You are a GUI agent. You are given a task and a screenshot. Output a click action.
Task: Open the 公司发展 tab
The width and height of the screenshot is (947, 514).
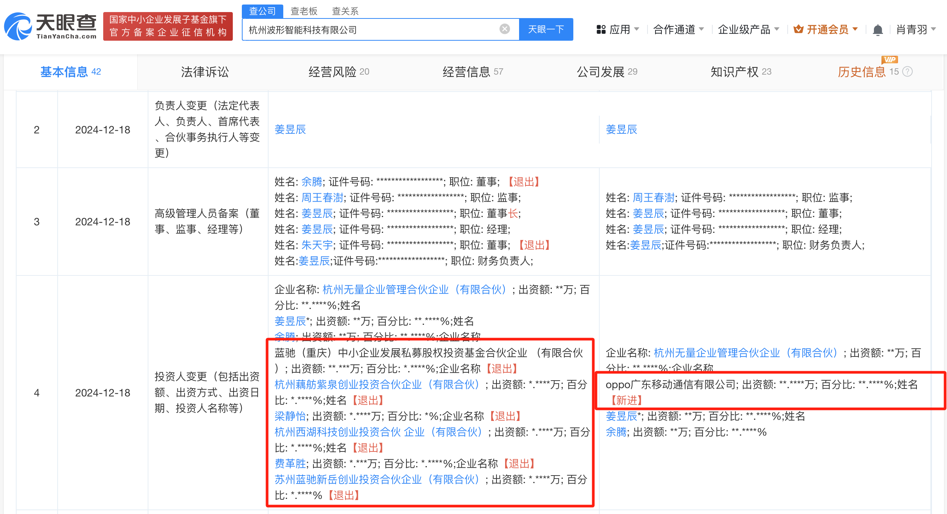click(607, 72)
